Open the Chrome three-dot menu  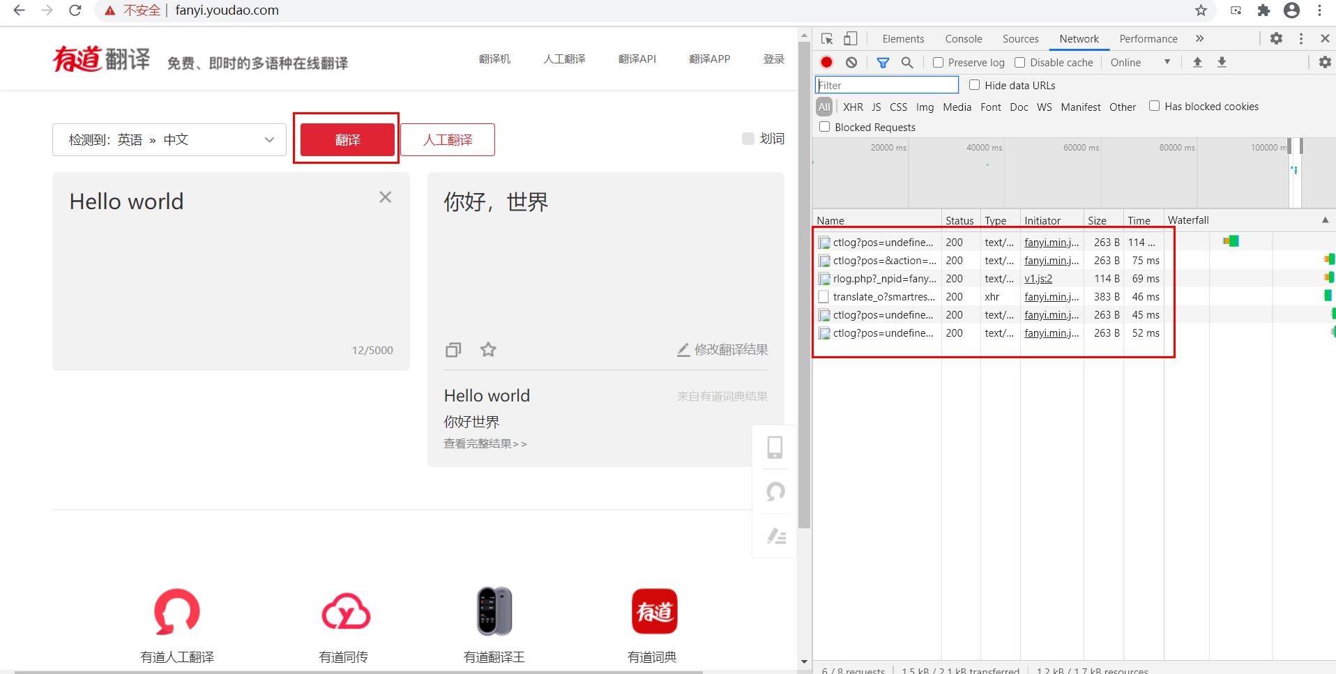click(1319, 10)
